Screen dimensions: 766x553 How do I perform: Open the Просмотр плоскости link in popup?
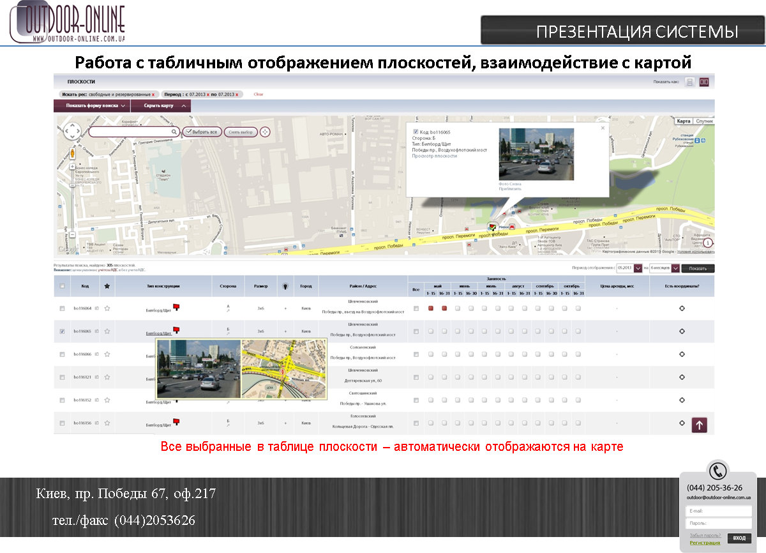click(434, 156)
